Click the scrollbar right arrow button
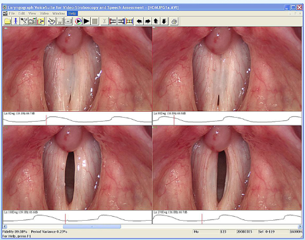305x240 pixels. [300, 227]
